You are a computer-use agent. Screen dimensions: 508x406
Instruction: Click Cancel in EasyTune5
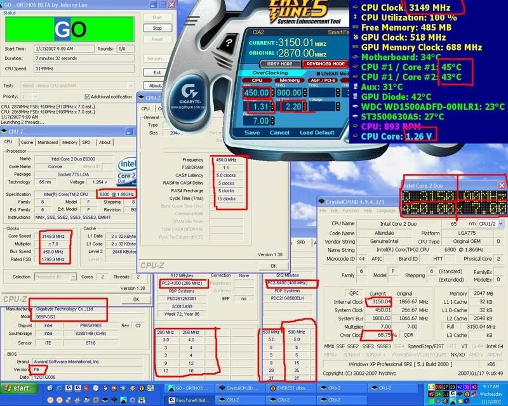pos(279,133)
